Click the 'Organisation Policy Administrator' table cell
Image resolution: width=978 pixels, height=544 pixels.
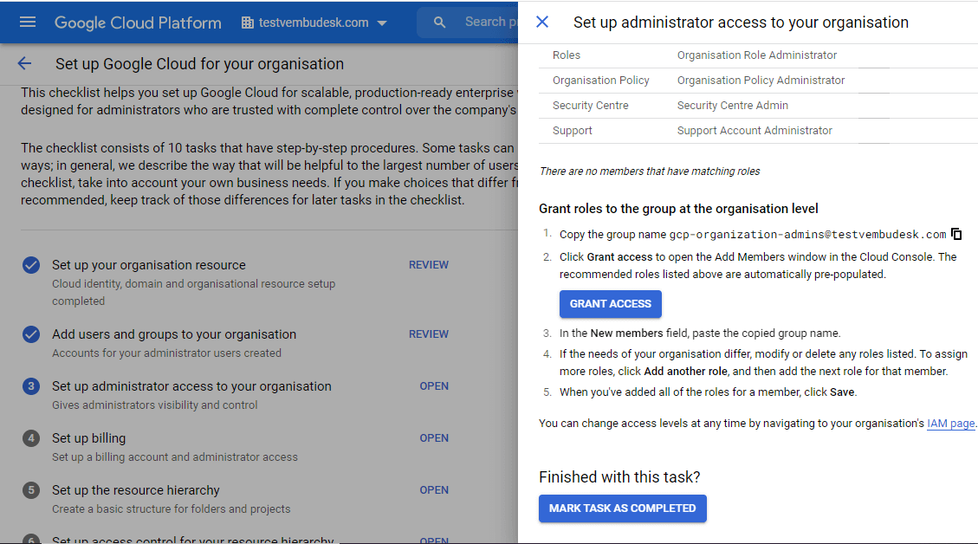[761, 80]
